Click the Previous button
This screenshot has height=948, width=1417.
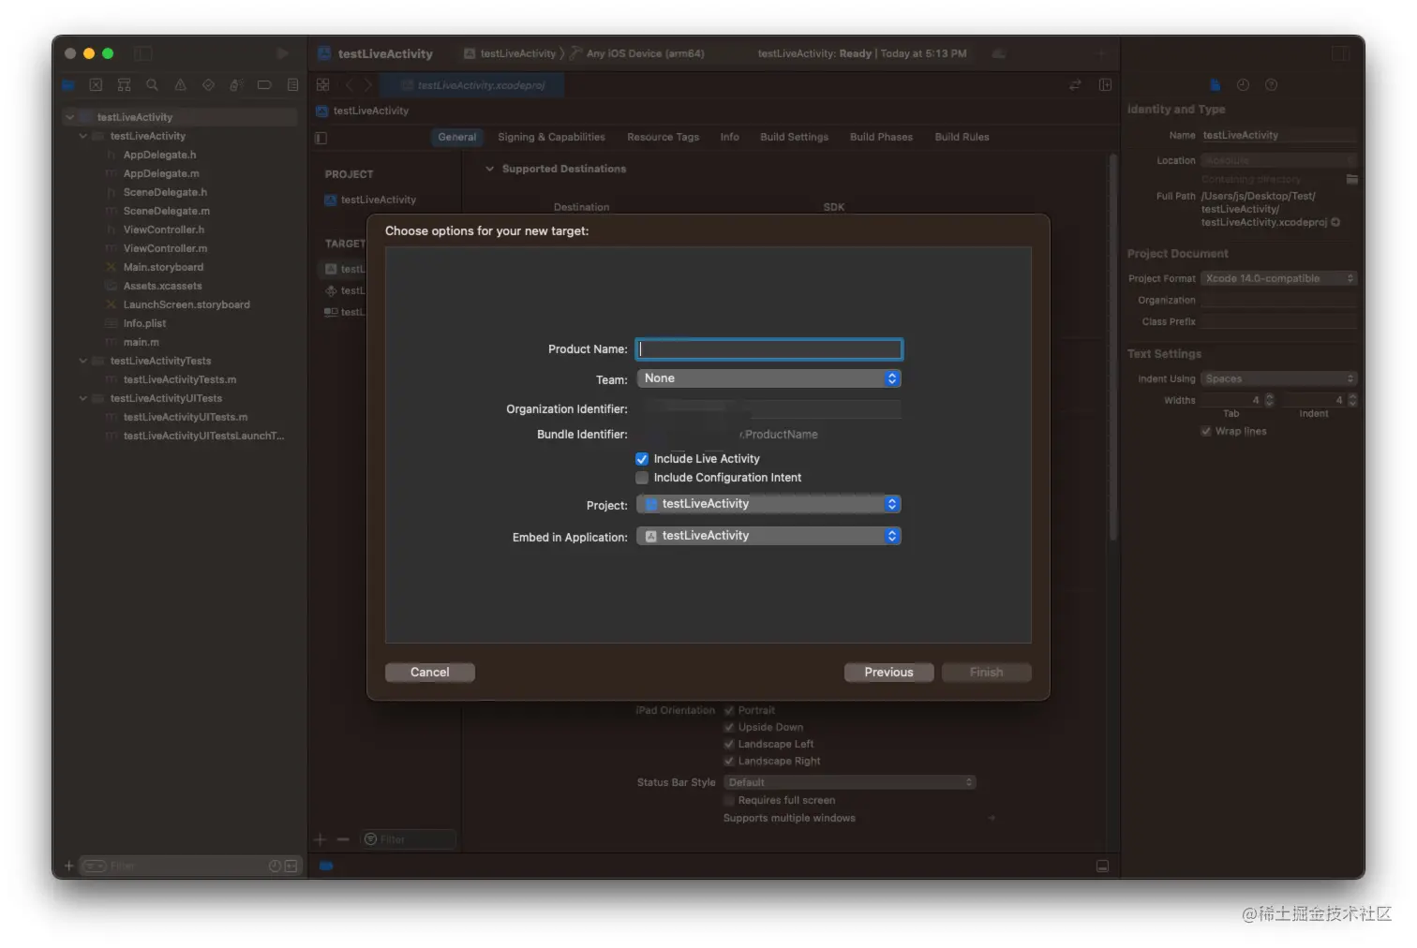(x=888, y=673)
